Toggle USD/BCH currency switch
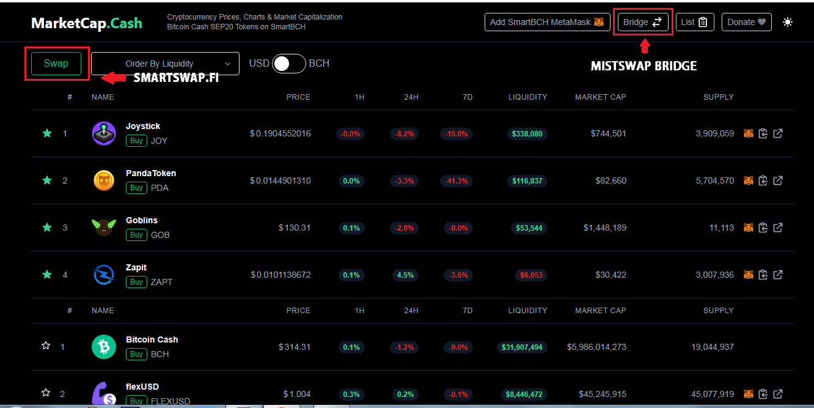 point(289,64)
